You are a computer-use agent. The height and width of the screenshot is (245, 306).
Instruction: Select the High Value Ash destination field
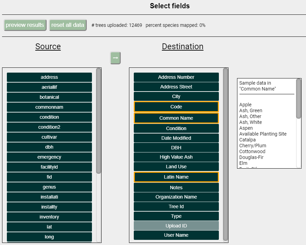(x=176, y=158)
